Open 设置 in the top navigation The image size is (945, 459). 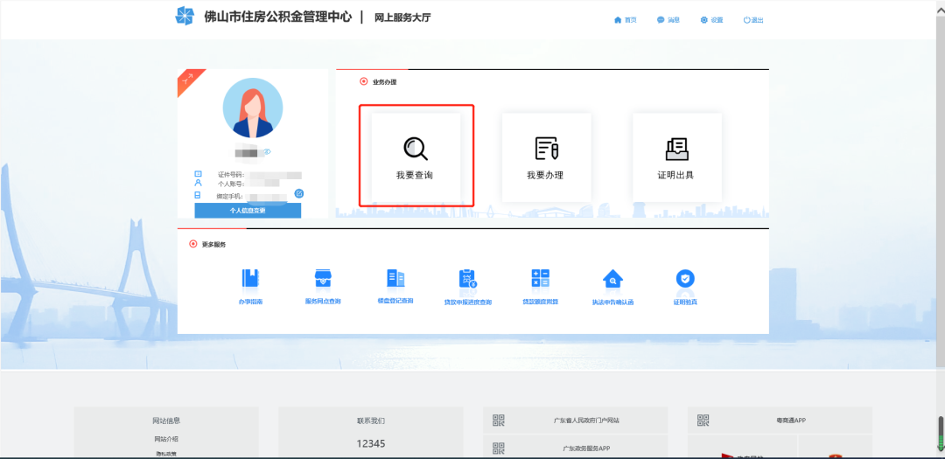point(711,20)
